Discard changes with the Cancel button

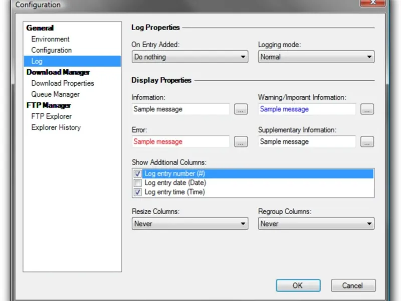[353, 285]
